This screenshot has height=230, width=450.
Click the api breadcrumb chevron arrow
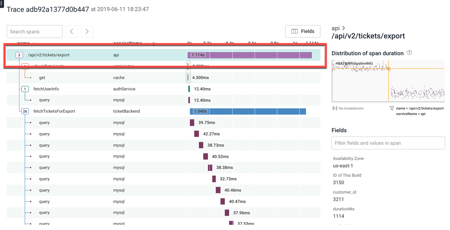point(344,28)
